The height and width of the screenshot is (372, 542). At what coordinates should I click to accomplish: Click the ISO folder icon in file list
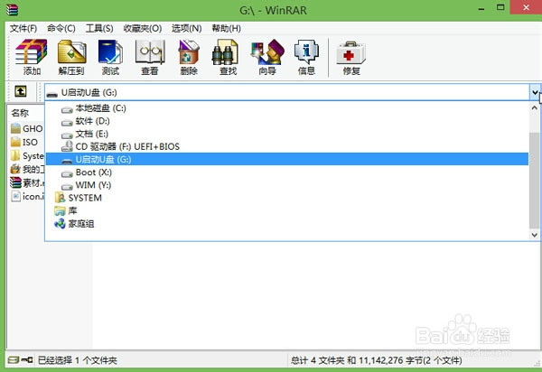[x=15, y=142]
